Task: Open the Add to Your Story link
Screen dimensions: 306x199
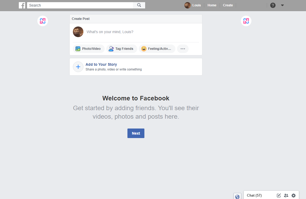Action: (101, 64)
